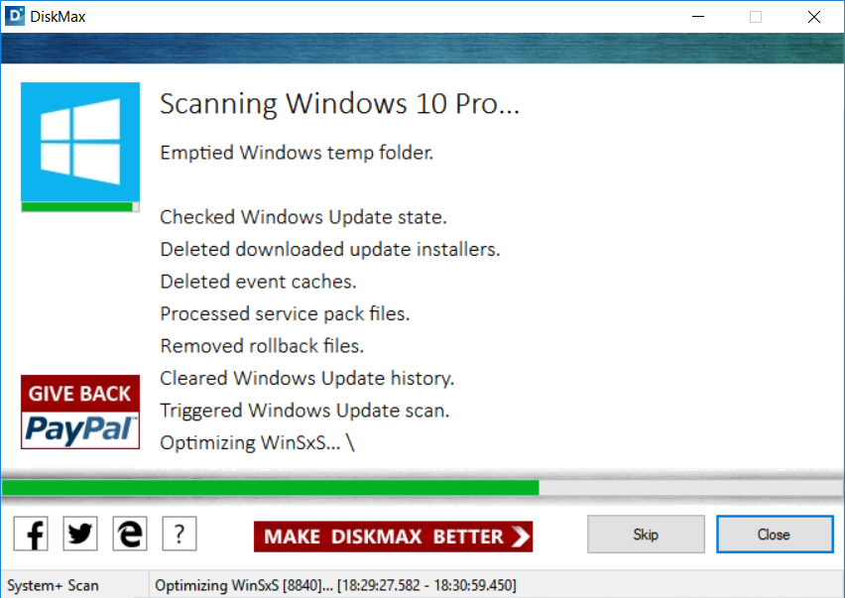Open help with the question mark icon
Screen dimensions: 845x598
tap(179, 535)
